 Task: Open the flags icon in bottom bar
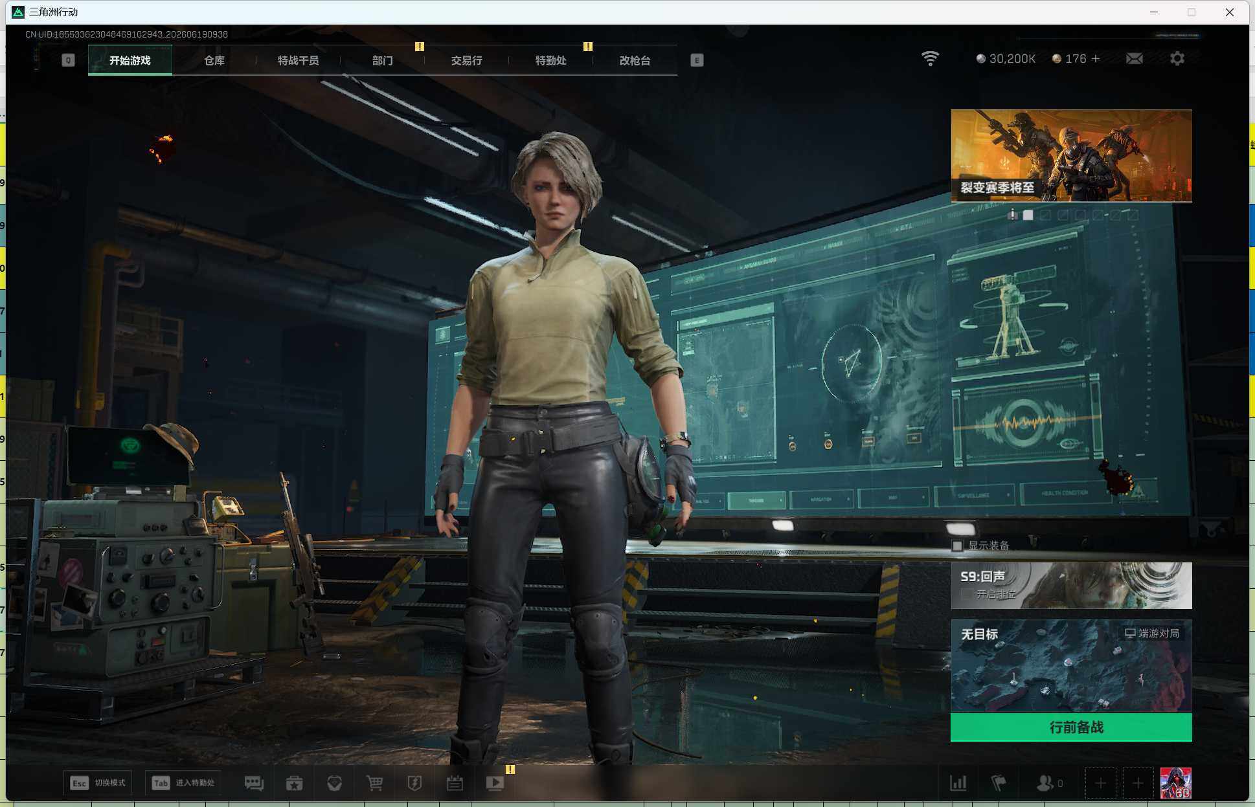pos(999,783)
